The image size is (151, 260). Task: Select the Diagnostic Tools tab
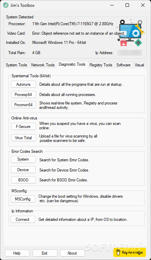(72, 64)
